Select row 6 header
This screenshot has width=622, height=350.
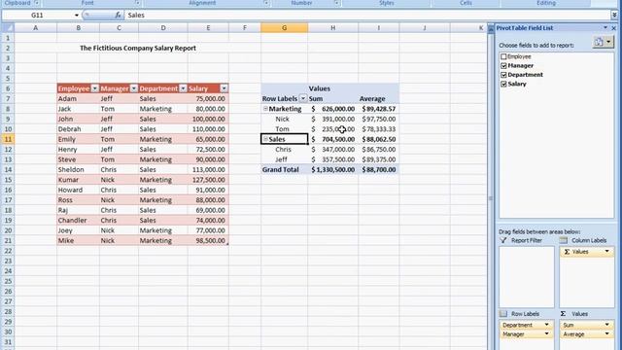tap(8, 88)
